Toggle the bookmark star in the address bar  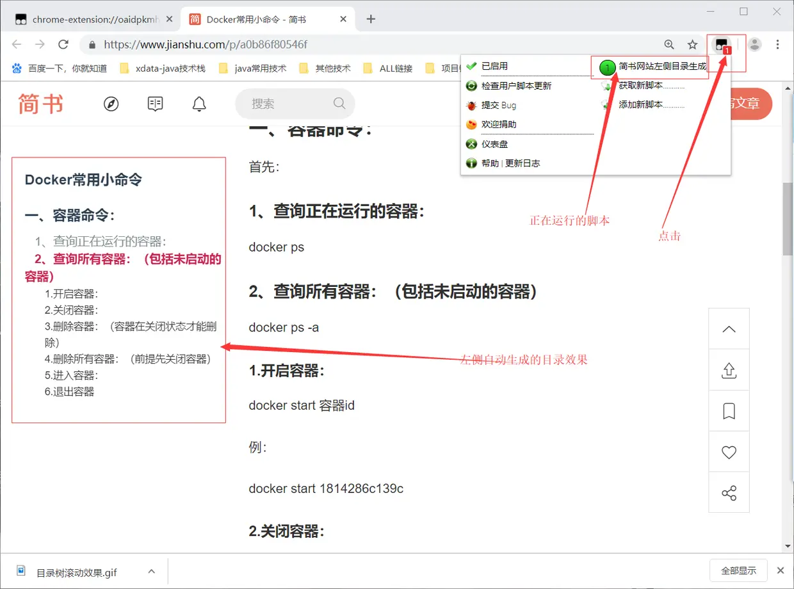click(x=692, y=44)
